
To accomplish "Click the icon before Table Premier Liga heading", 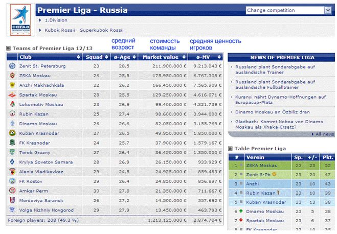I will pos(230,148).
